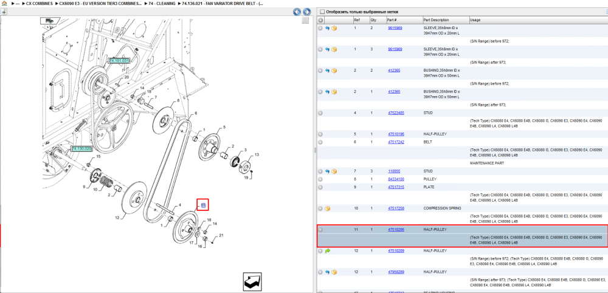Image resolution: width=608 pixels, height=293 pixels.
Task: Open CX6090 E3 - EU VERSION breadcrumb
Action: pyautogui.click(x=100, y=3)
